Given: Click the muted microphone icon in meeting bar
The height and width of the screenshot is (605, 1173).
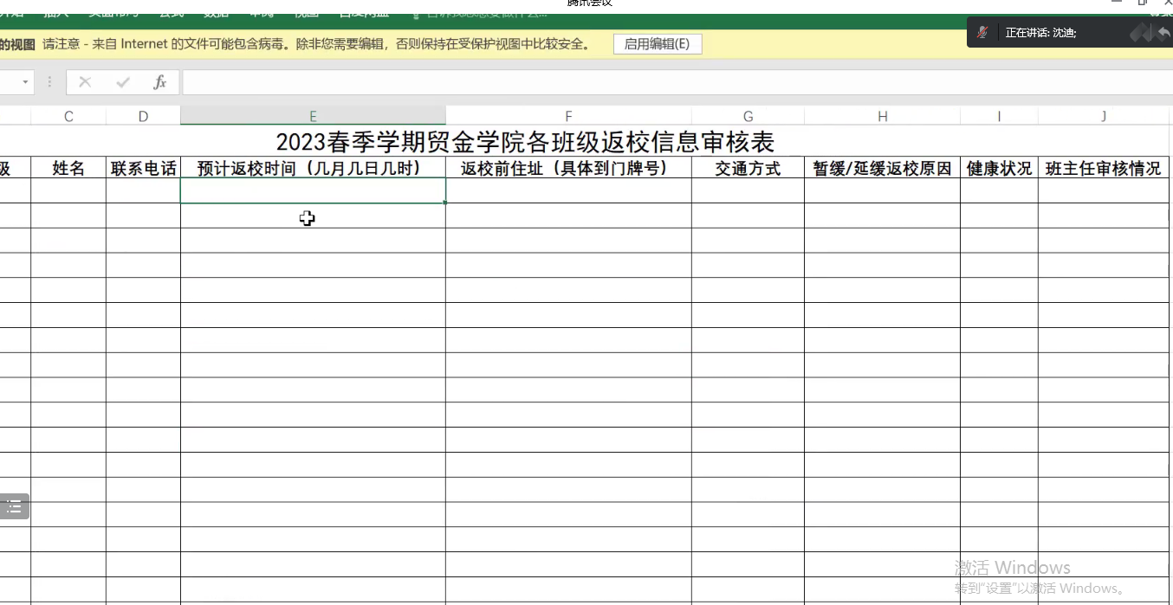Looking at the screenshot, I should pyautogui.click(x=982, y=33).
